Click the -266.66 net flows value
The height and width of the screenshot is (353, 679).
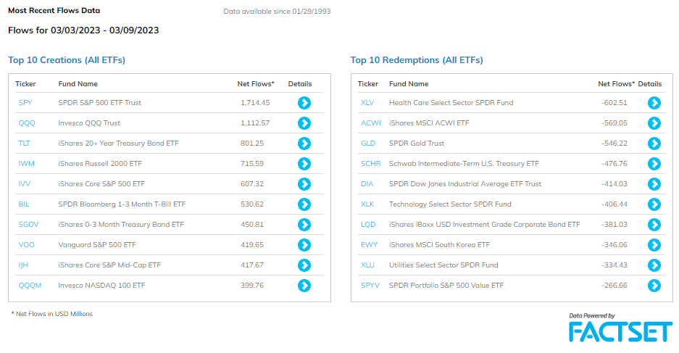coord(614,286)
